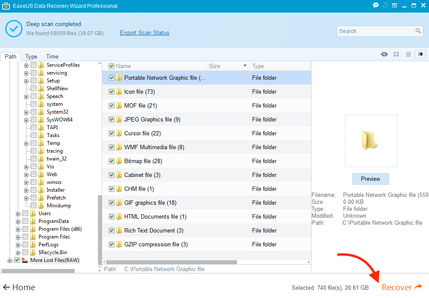Open the title bar dropdown menu icon
The width and height of the screenshot is (429, 298).
(x=395, y=6)
